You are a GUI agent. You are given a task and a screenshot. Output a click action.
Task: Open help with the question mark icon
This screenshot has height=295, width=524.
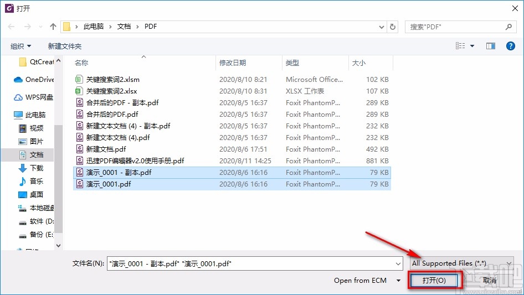(x=510, y=46)
